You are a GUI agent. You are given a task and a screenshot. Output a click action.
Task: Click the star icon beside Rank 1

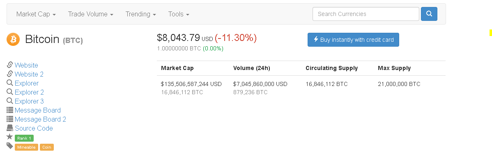(10, 137)
